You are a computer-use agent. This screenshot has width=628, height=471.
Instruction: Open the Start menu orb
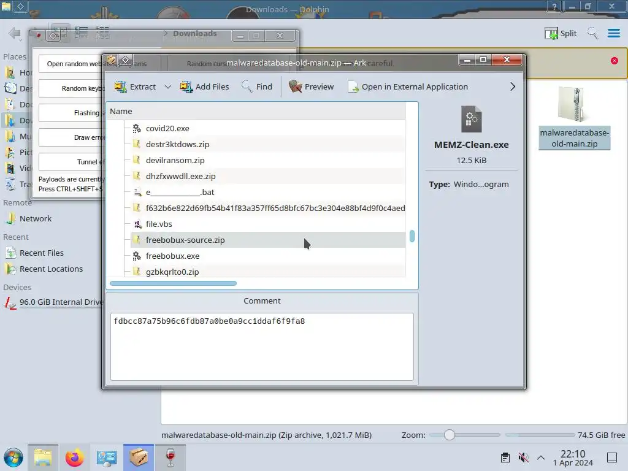(x=13, y=458)
